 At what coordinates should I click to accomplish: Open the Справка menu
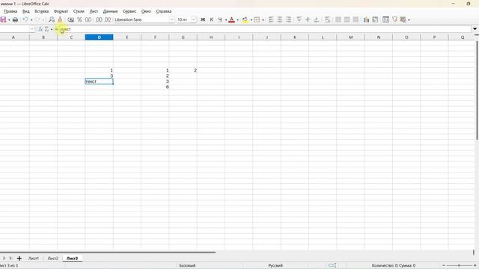(164, 11)
